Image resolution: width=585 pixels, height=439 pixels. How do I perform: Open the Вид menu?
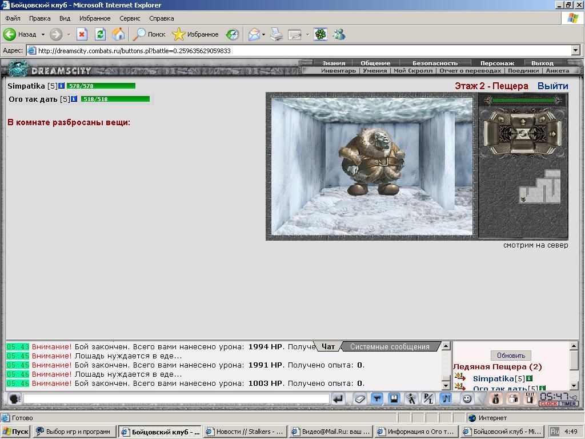point(65,18)
